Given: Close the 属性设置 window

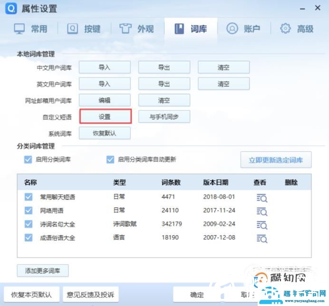Looking at the screenshot, I should pos(318,8).
